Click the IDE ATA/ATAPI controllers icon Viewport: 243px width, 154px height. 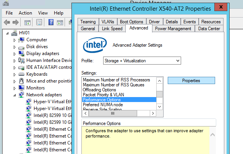[21, 68]
